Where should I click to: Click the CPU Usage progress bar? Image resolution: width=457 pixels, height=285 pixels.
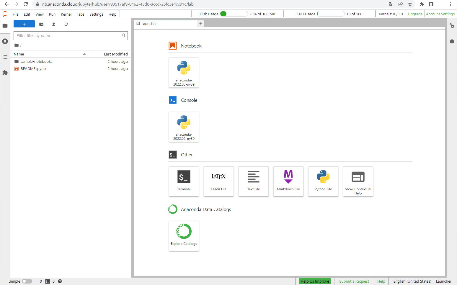(331, 14)
